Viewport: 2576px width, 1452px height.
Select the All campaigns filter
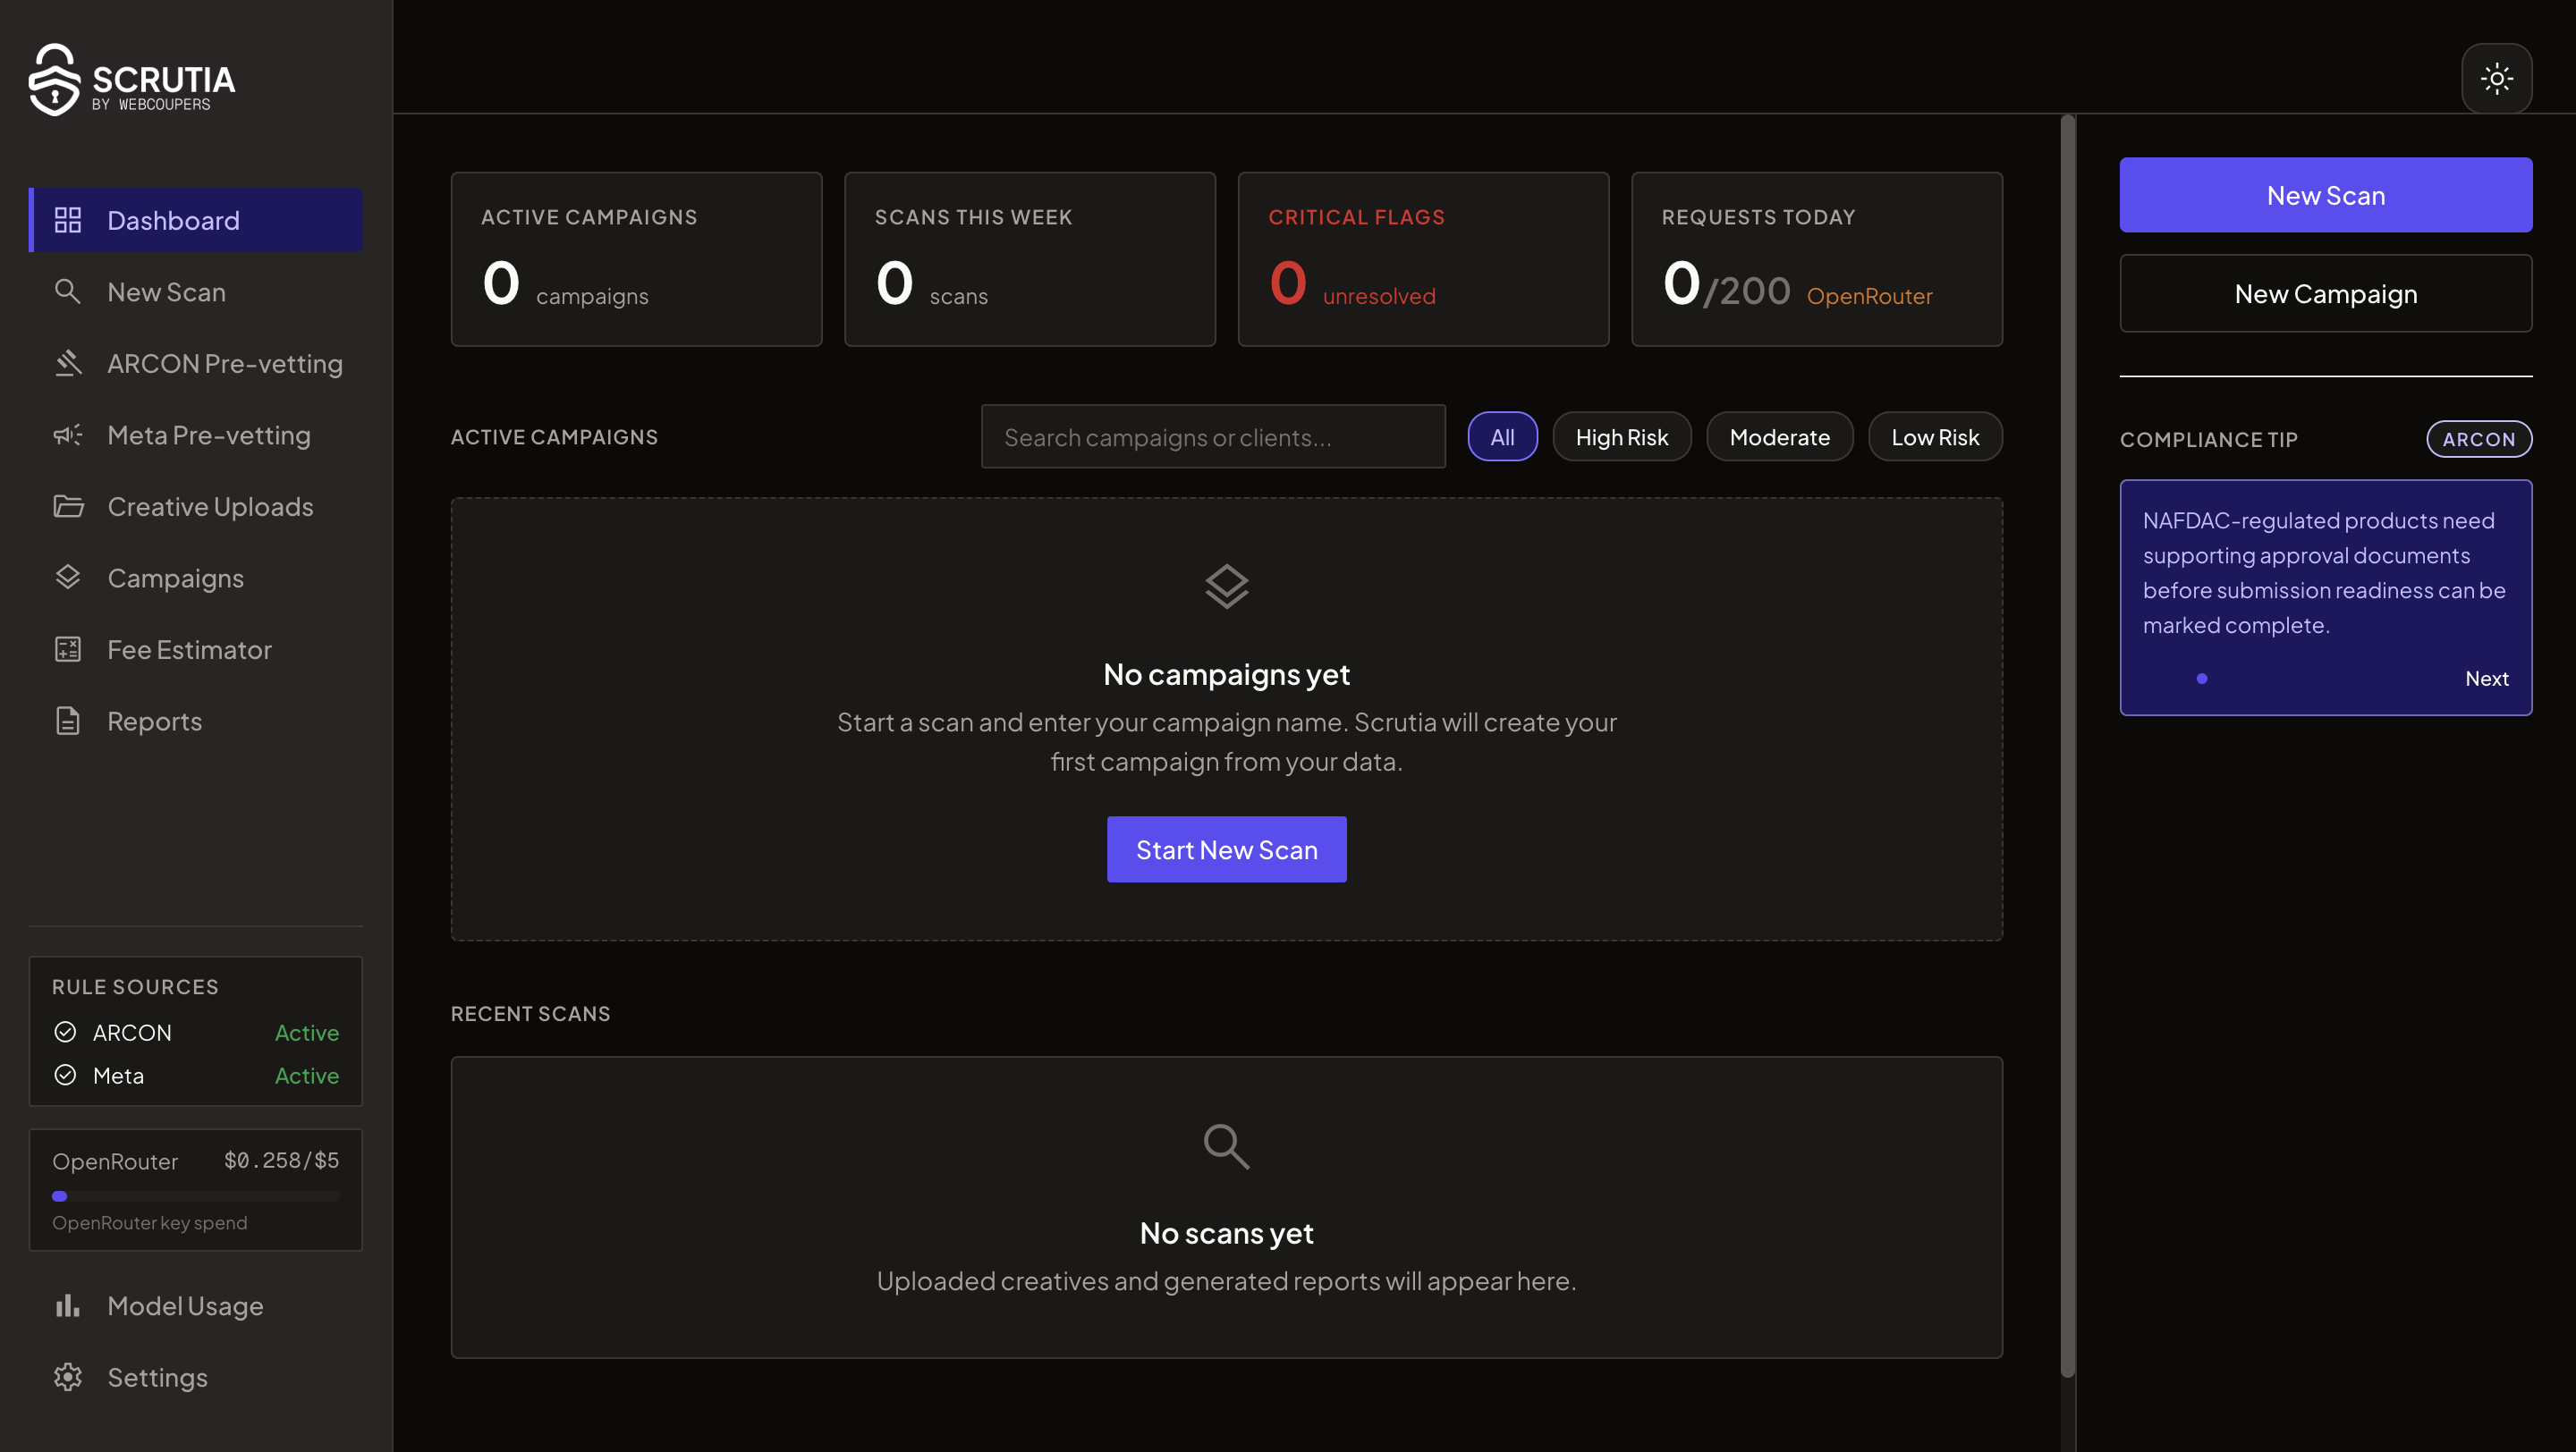click(x=1502, y=436)
